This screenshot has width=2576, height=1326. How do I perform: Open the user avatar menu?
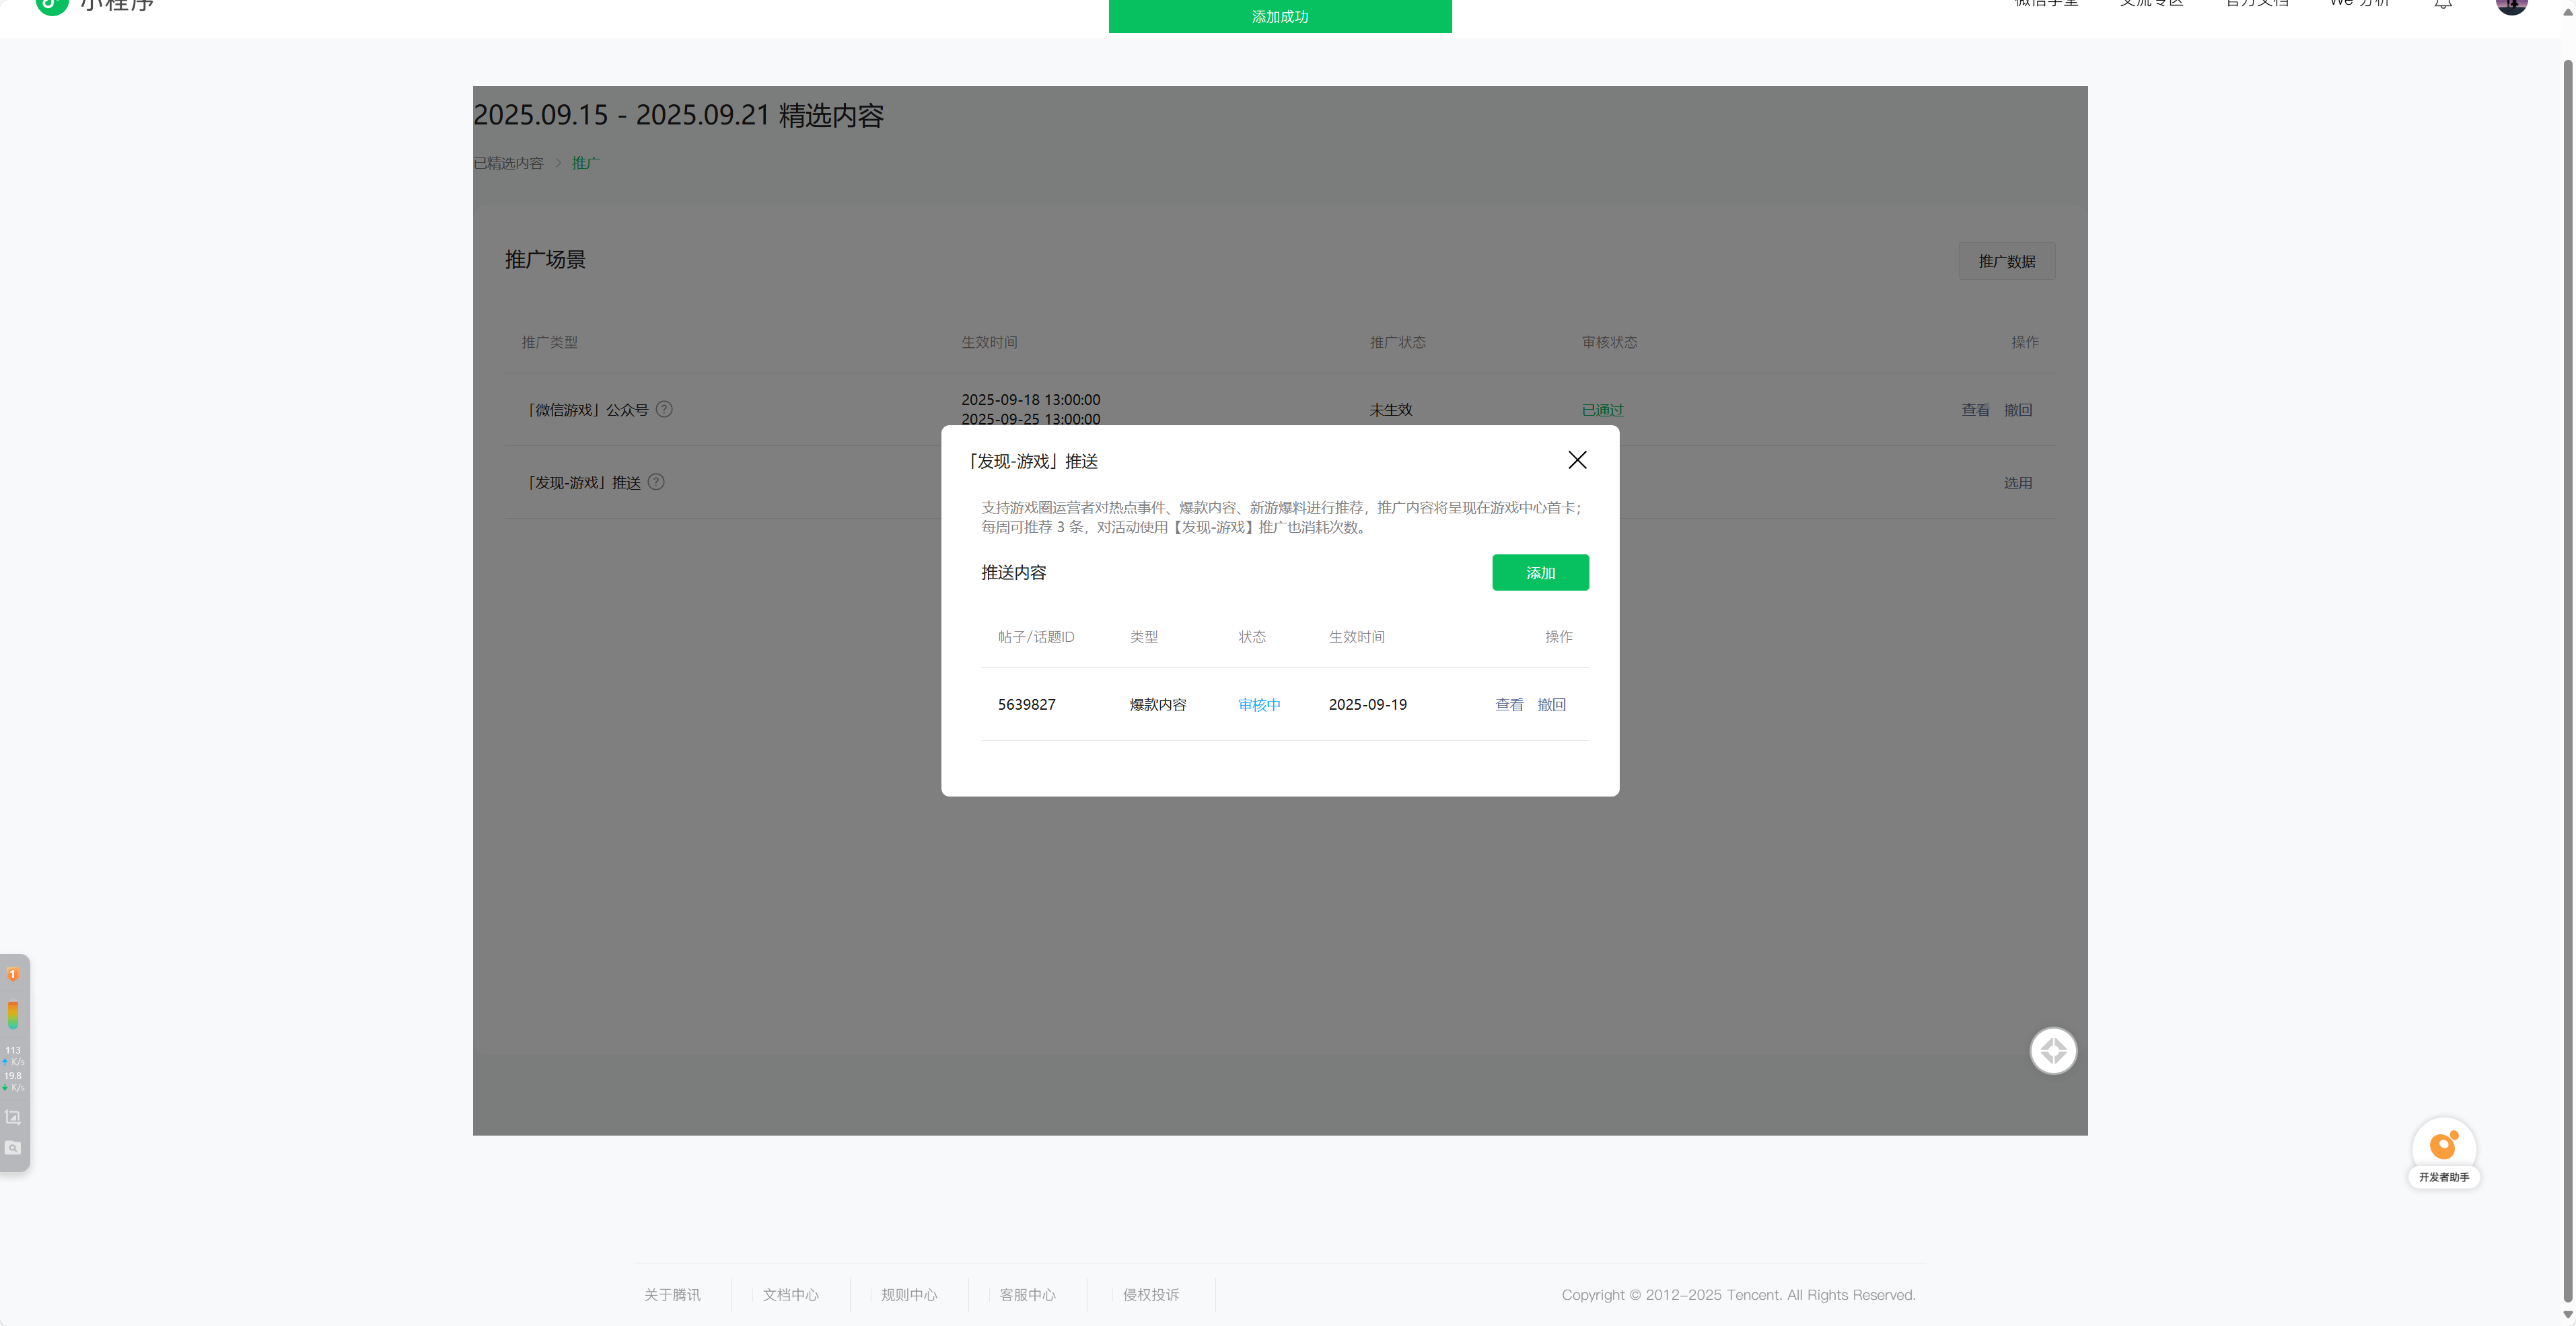tap(2511, 6)
